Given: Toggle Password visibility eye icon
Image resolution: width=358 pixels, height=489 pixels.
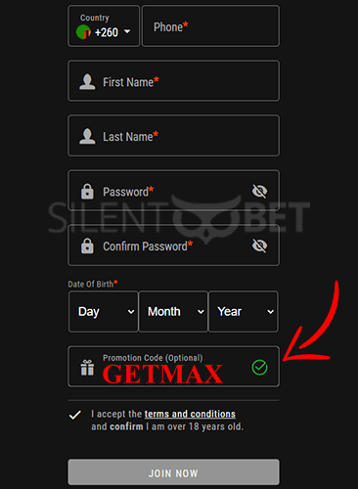Looking at the screenshot, I should (x=259, y=191).
